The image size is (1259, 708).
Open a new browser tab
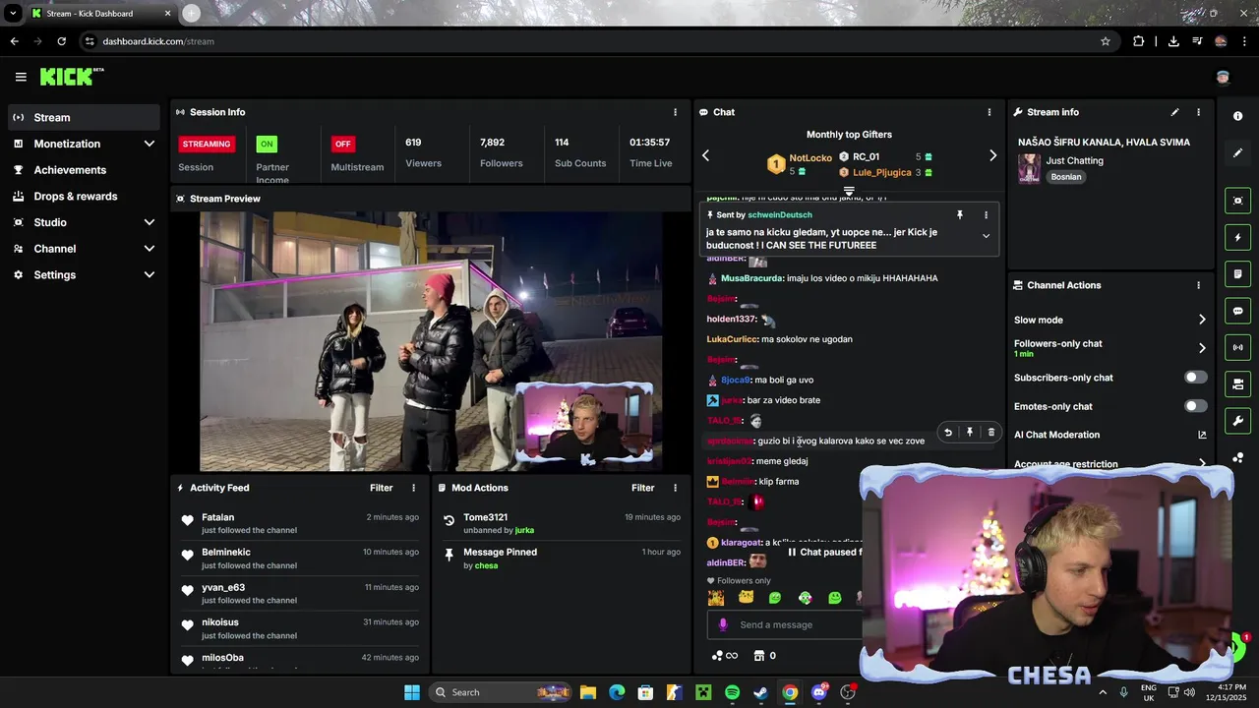191,13
